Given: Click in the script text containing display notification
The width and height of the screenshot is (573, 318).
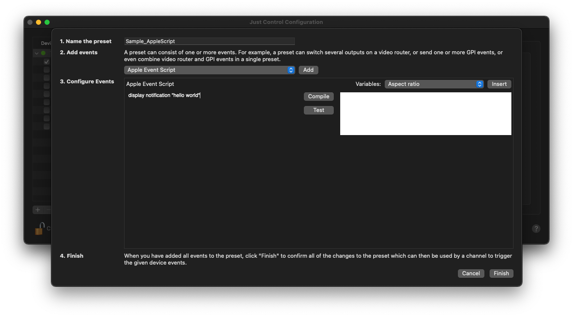Looking at the screenshot, I should pos(164,95).
